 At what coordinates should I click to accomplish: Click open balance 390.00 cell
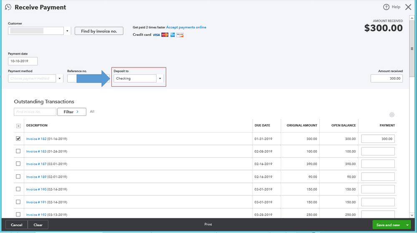(x=350, y=164)
